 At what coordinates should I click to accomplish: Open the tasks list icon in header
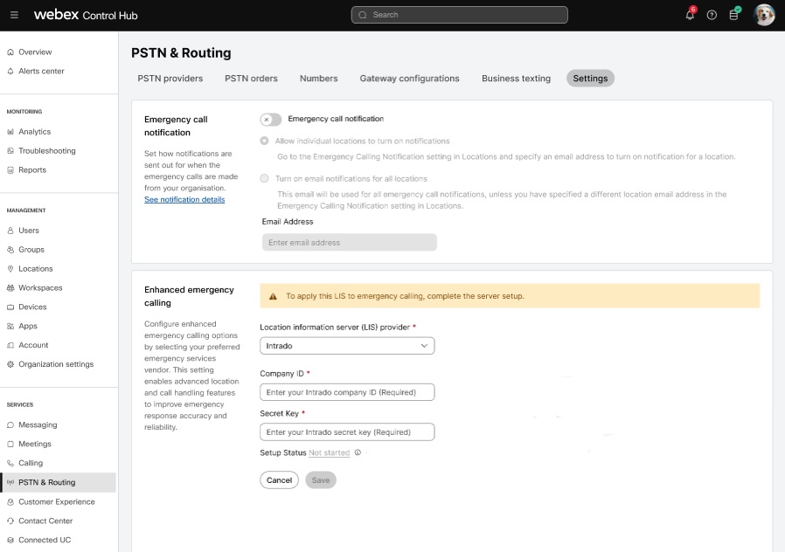734,15
